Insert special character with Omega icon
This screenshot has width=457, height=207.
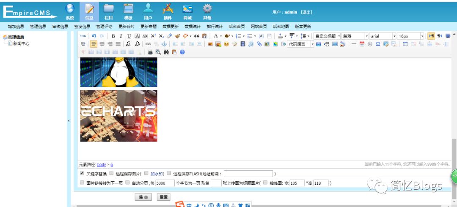point(378,44)
